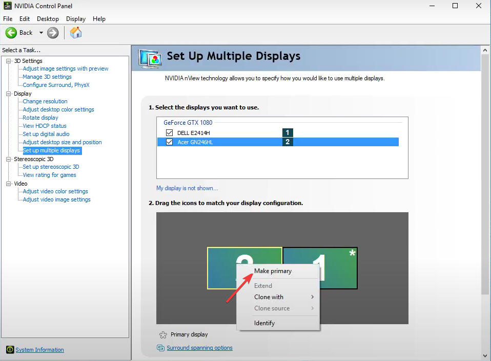Open Adjust video color settings
Viewport: 491px width, 361px height.
pos(55,191)
